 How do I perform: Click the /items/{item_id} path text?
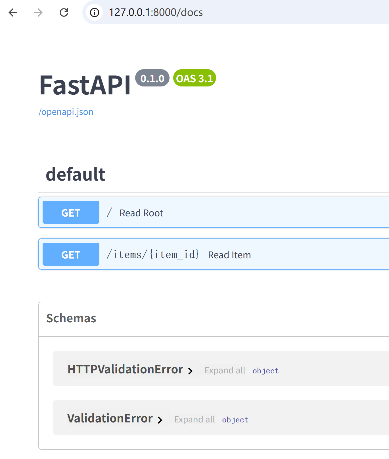pos(153,254)
